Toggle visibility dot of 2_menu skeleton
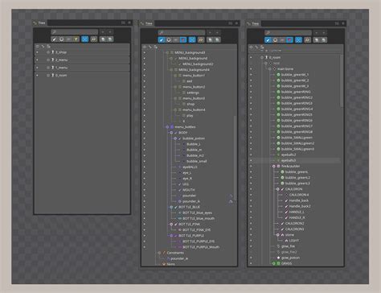The image size is (381, 293). tap(37, 60)
